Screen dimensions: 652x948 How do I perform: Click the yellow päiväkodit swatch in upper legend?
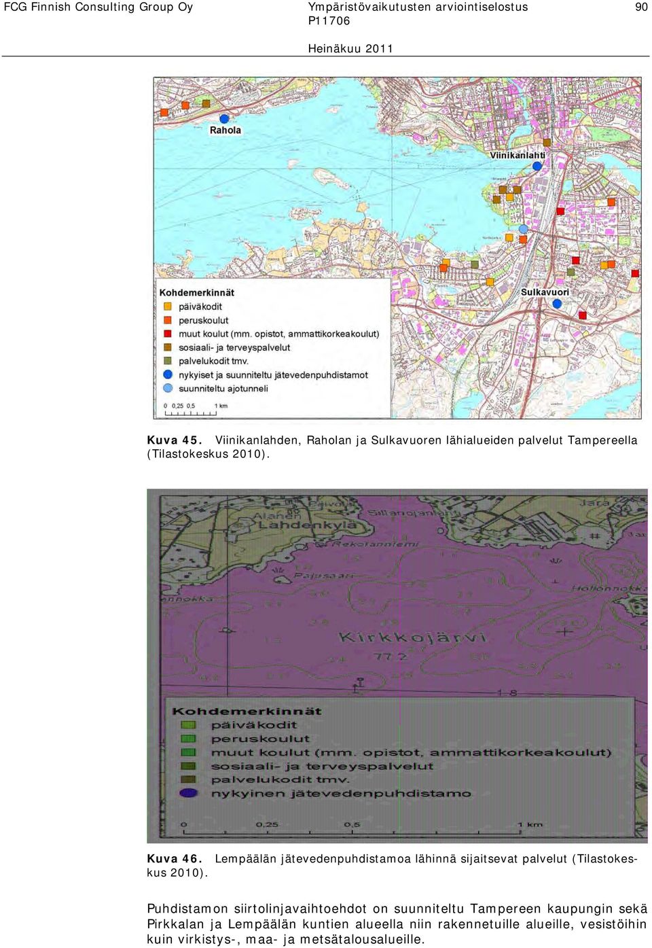pos(168,306)
